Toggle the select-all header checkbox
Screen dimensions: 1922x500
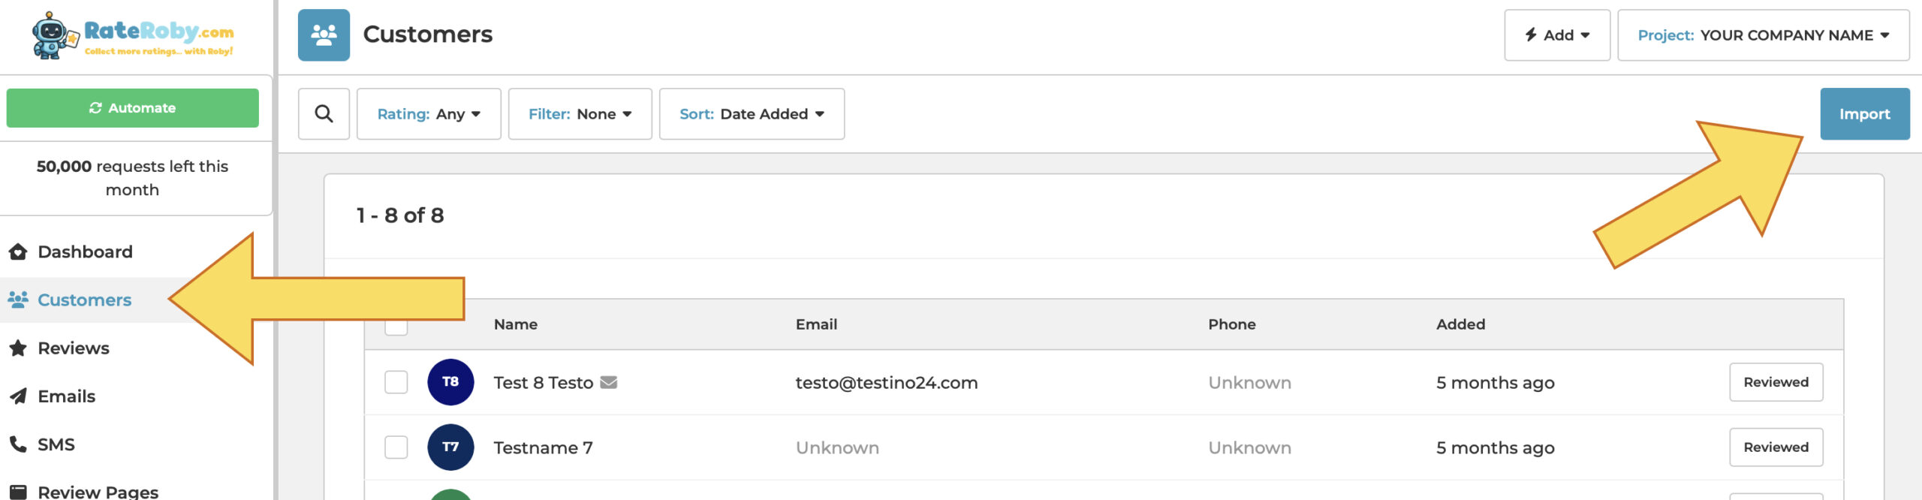coord(396,327)
